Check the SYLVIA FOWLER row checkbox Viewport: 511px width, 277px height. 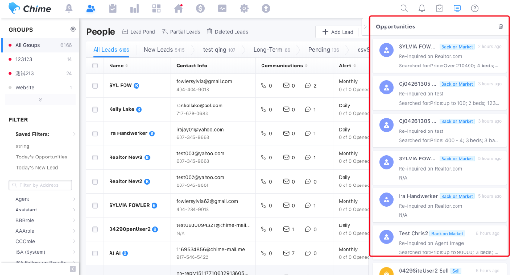(x=95, y=205)
